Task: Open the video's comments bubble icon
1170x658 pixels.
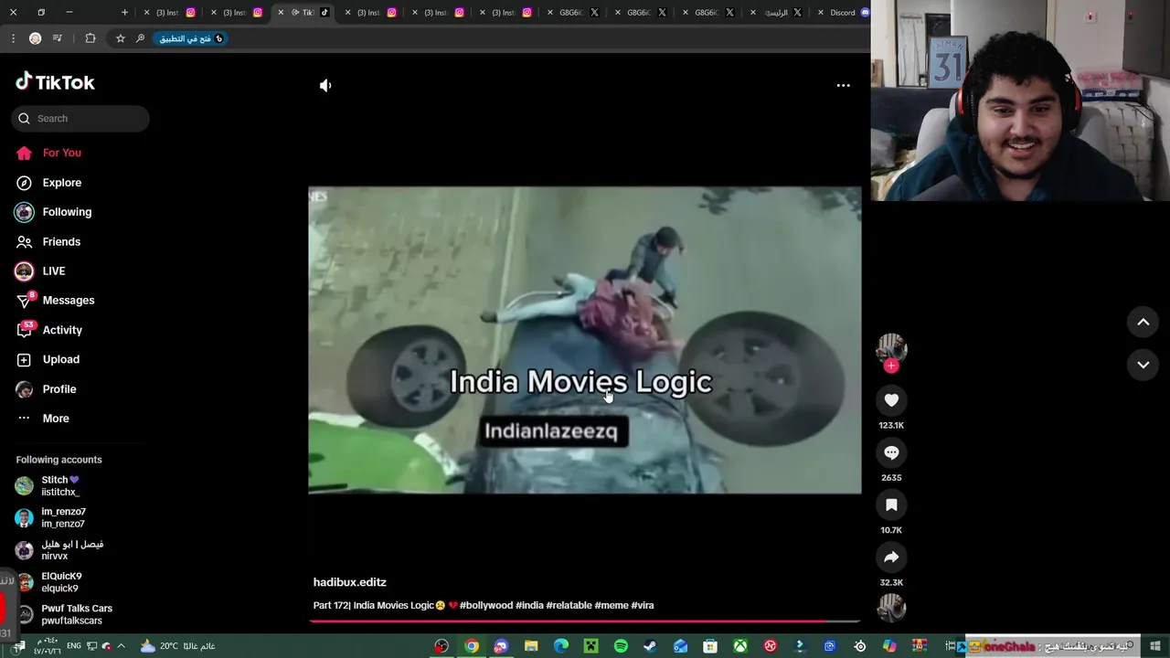Action: point(891,452)
